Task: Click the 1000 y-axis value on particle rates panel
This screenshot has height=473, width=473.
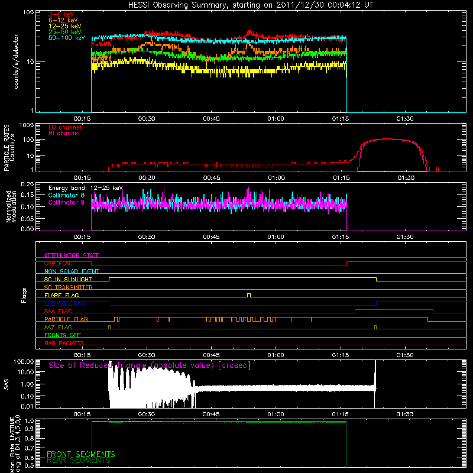Action: [x=27, y=125]
